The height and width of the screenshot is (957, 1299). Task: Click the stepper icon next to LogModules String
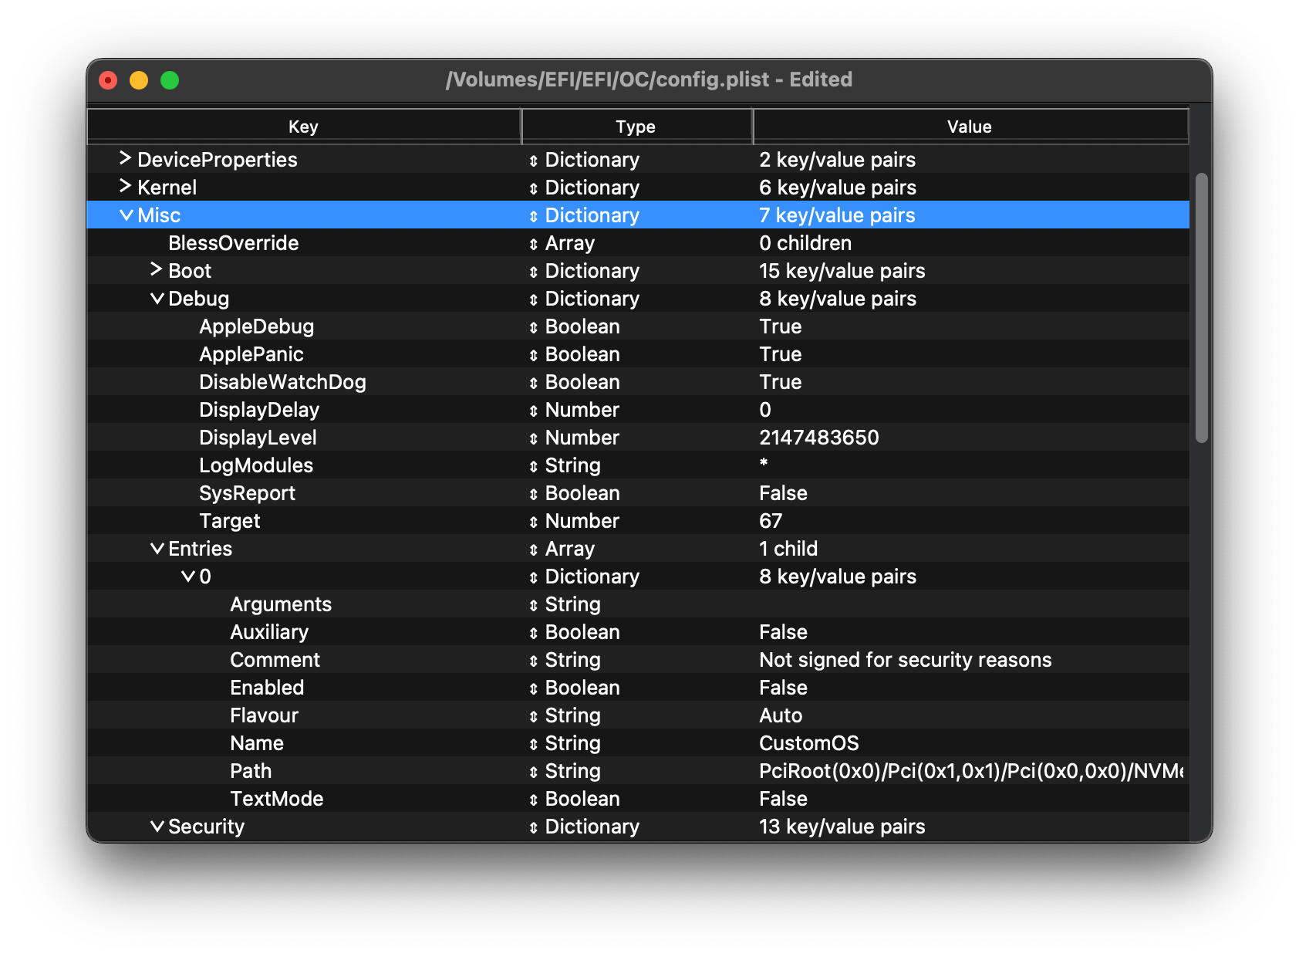pyautogui.click(x=533, y=465)
